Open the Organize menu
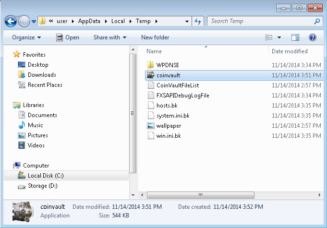The width and height of the screenshot is (327, 228). click(x=26, y=37)
